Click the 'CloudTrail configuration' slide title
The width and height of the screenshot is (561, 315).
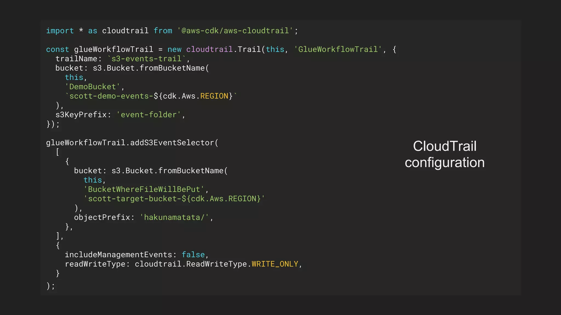(445, 154)
